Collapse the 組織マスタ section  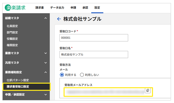click(x=46, y=18)
